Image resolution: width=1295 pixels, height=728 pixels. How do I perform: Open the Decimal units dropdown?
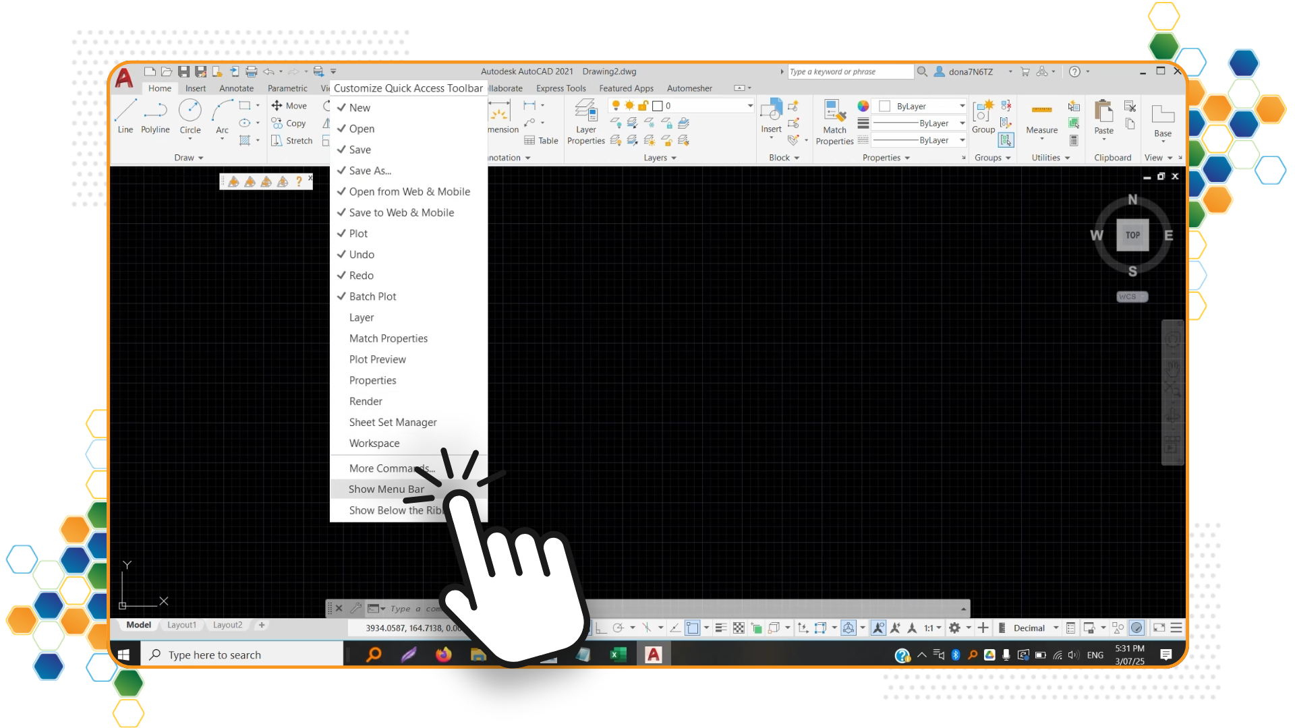click(x=1056, y=628)
